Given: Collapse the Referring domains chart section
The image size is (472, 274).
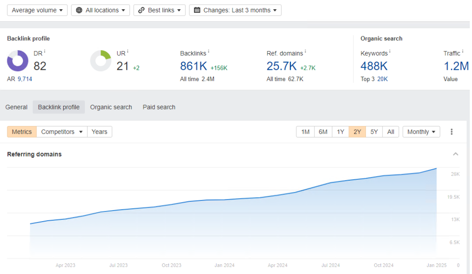Looking at the screenshot, I should coord(455,154).
